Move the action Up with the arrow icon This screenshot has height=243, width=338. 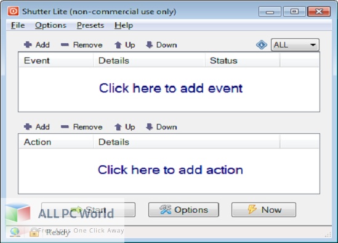[x=118, y=127]
